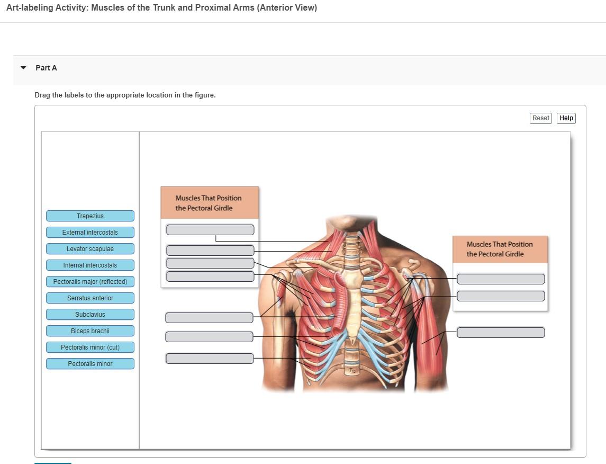Open the Help dialog
The image size is (606, 464).
click(x=566, y=118)
